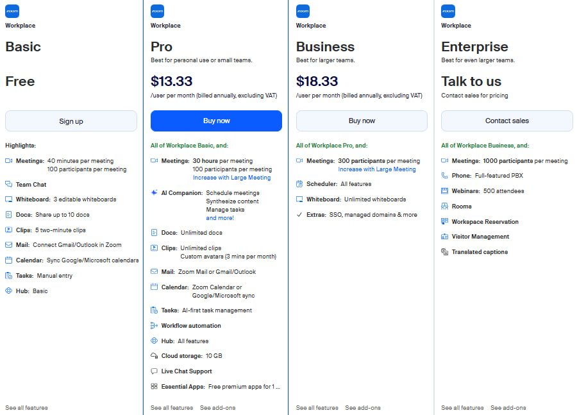Click the Cloud storage icon in Pro
Image resolution: width=577 pixels, height=415 pixels.
click(x=154, y=356)
